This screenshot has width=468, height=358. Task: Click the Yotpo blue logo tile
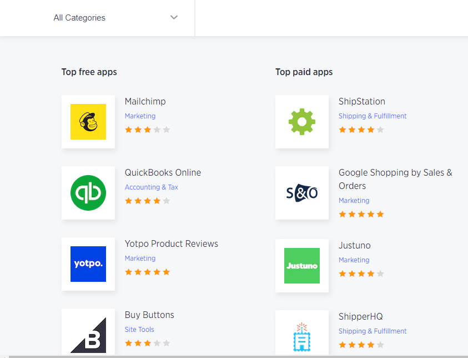coord(88,264)
